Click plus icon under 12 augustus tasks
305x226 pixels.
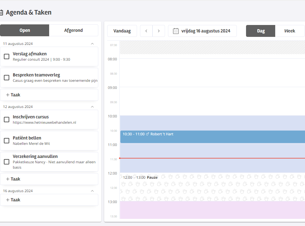(x=8, y=179)
